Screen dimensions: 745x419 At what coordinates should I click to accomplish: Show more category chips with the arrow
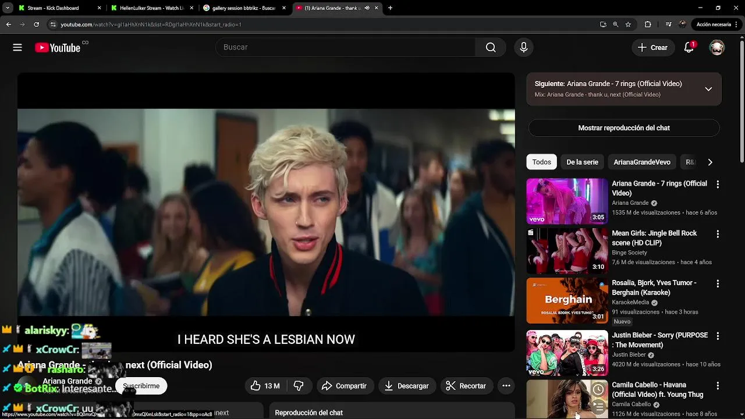[710, 162]
